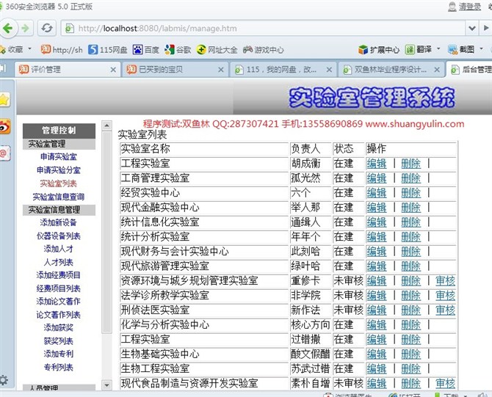Image resolution: width=492 pixels, height=397 pixels.
Task: Open 论文著作列表 in the left menu
Action: tap(59, 315)
